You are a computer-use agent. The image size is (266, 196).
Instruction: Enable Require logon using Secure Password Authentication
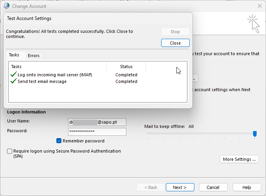[9, 151]
